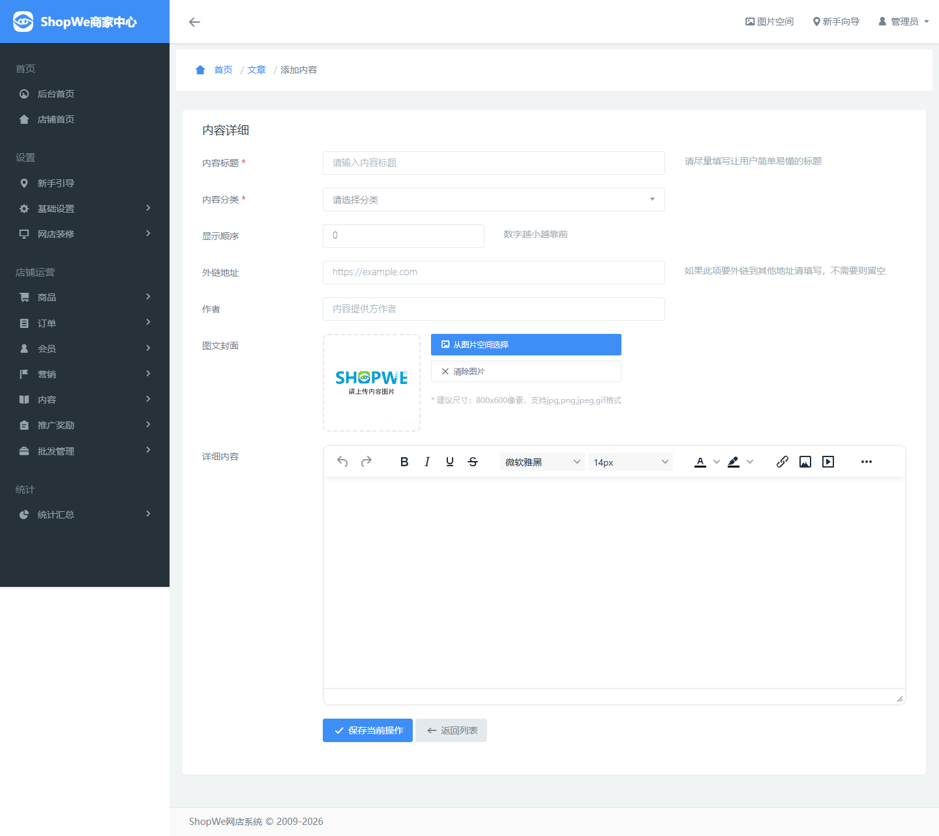Viewport: 939px width, 836px height.
Task: Click 保存当前操作 button
Action: click(x=368, y=730)
